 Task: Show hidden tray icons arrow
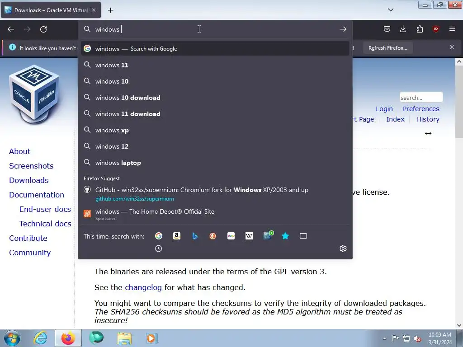pos(384,338)
